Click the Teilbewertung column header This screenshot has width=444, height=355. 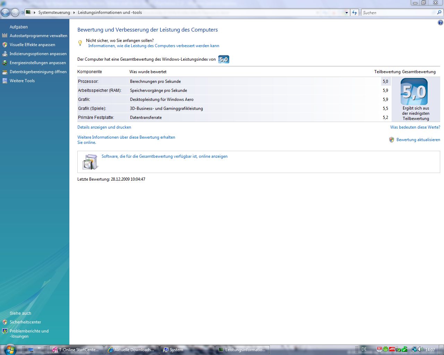click(387, 72)
